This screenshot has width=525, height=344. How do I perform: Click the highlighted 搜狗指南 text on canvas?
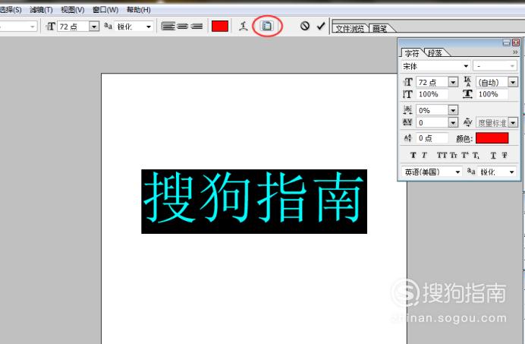pyautogui.click(x=254, y=201)
